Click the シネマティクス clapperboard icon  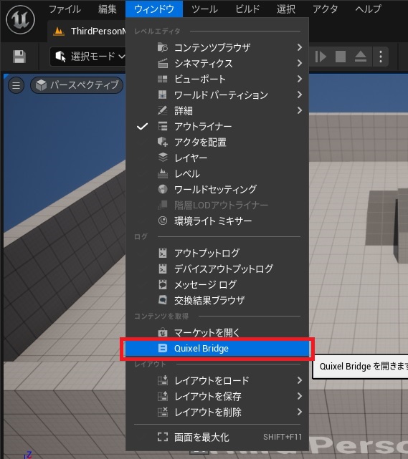pos(163,63)
